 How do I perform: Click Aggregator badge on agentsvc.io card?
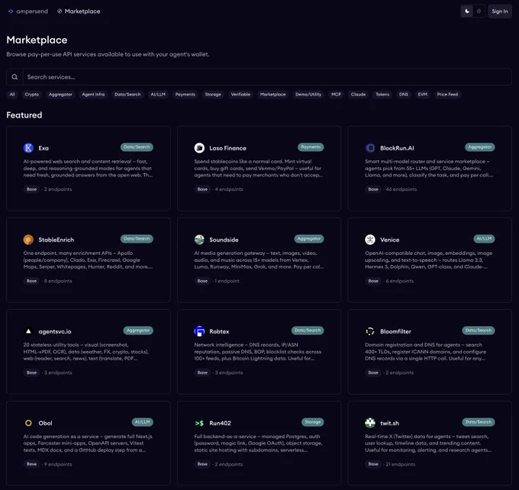click(138, 330)
